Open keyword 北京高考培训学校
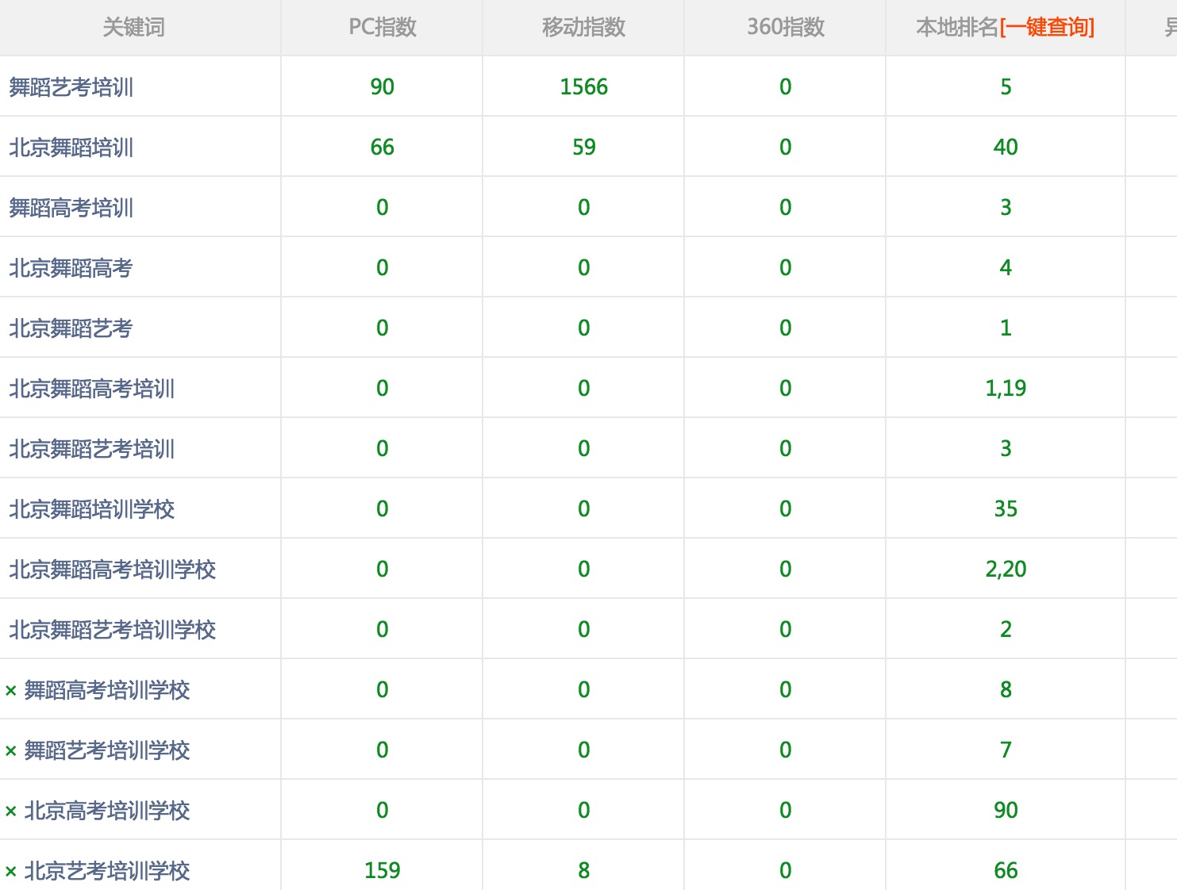 coord(107,811)
